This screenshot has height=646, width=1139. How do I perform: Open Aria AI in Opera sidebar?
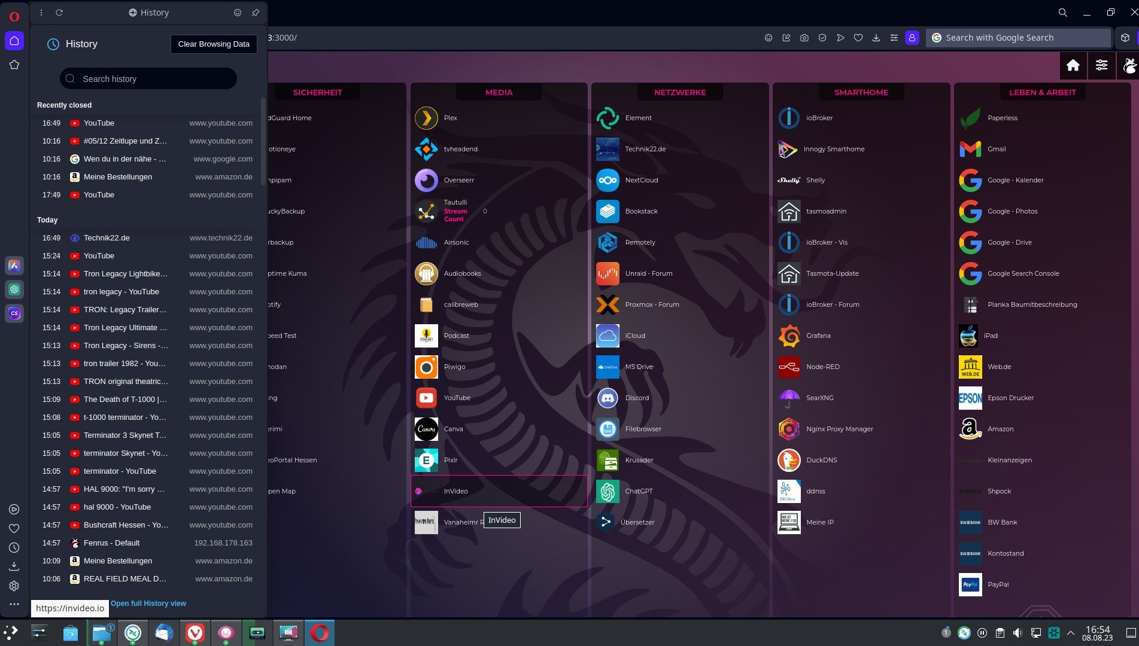pos(14,265)
